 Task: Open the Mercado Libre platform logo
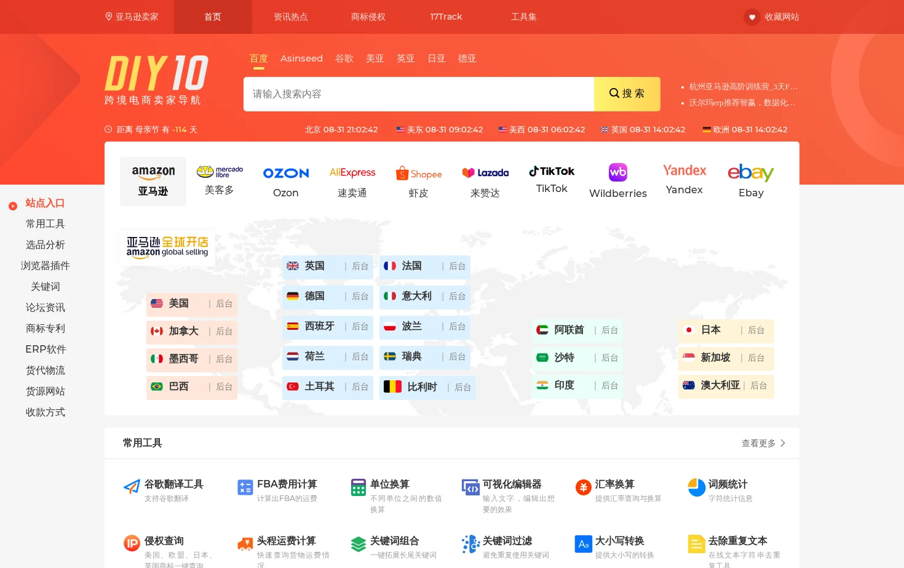[220, 172]
